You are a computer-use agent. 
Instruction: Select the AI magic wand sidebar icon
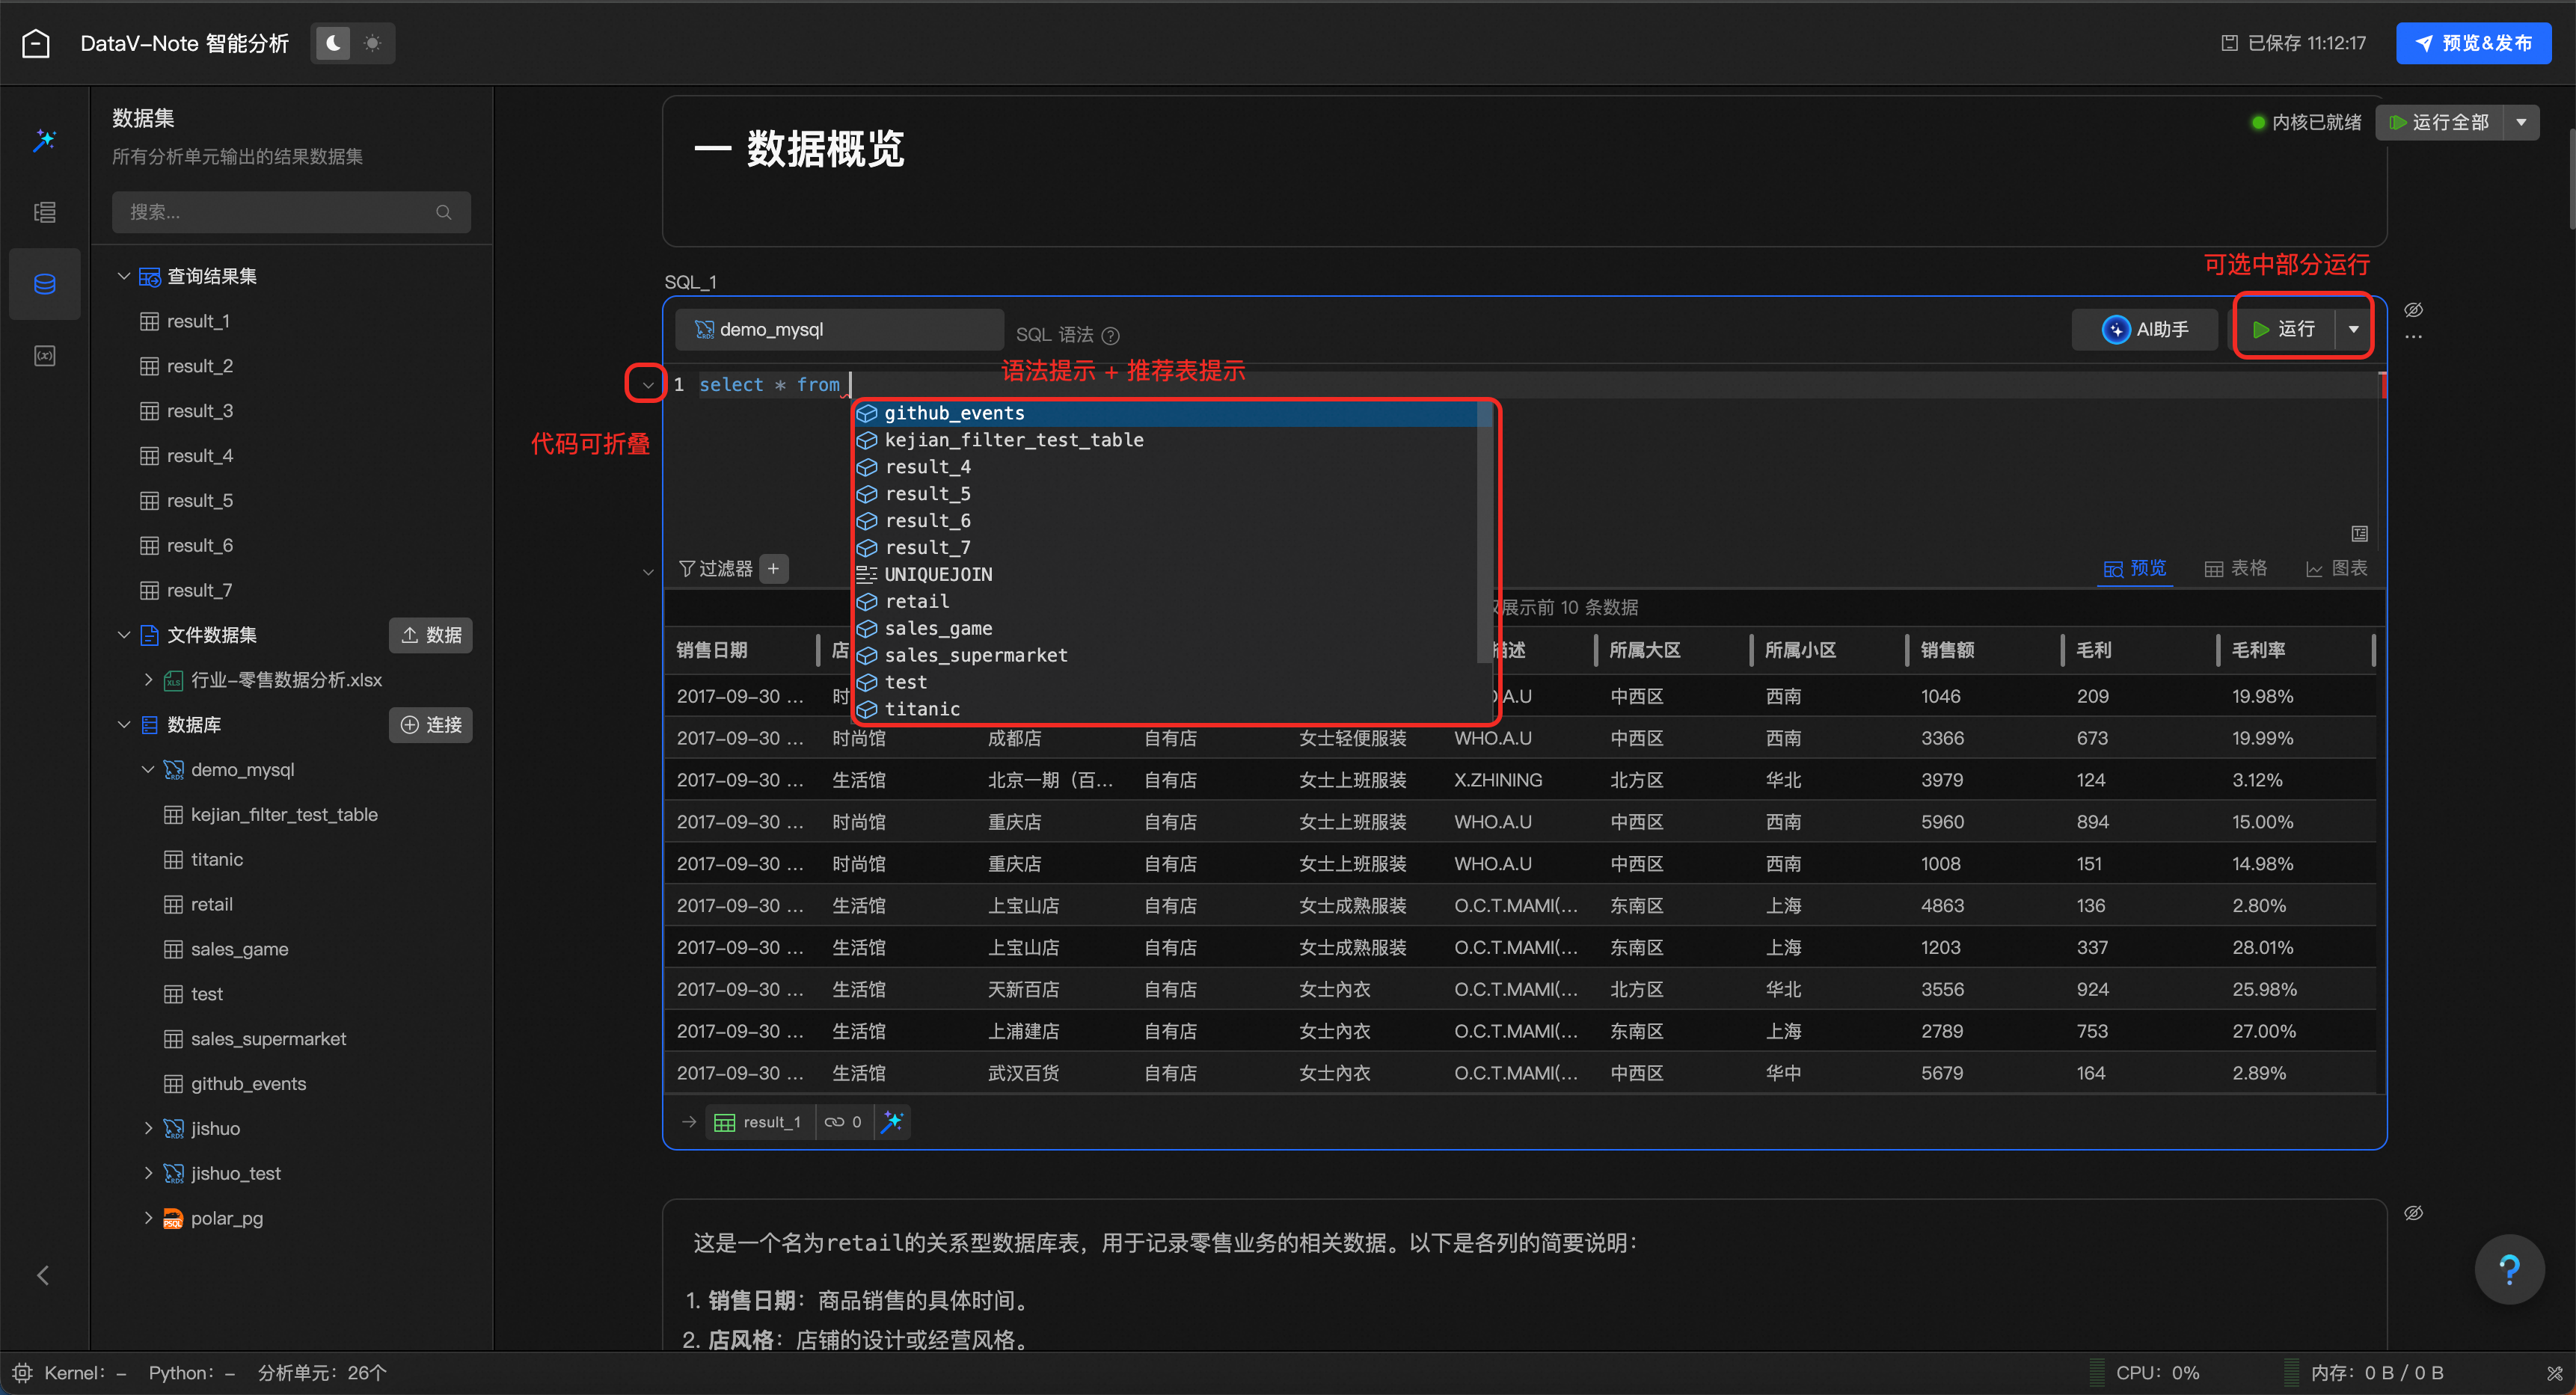point(44,140)
